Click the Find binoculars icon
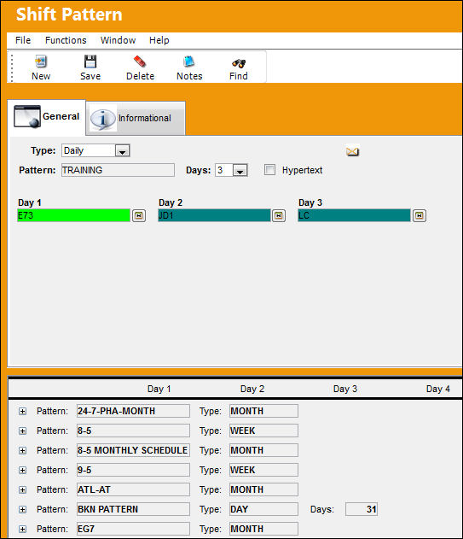 [x=239, y=63]
